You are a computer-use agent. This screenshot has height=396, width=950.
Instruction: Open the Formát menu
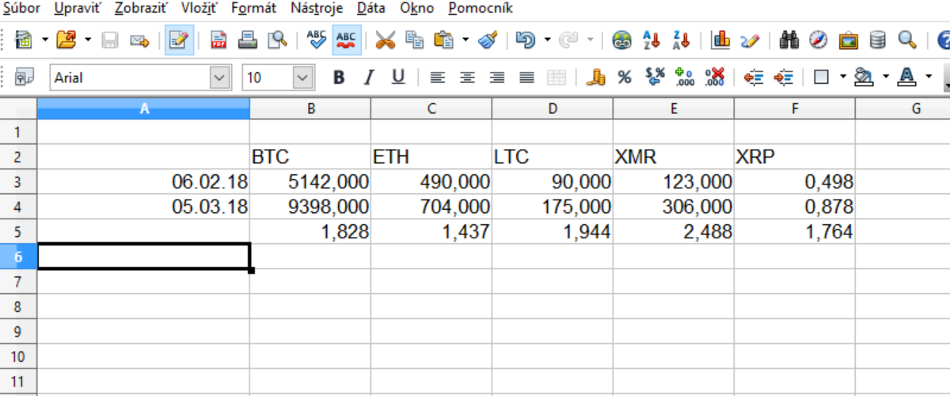(x=254, y=9)
